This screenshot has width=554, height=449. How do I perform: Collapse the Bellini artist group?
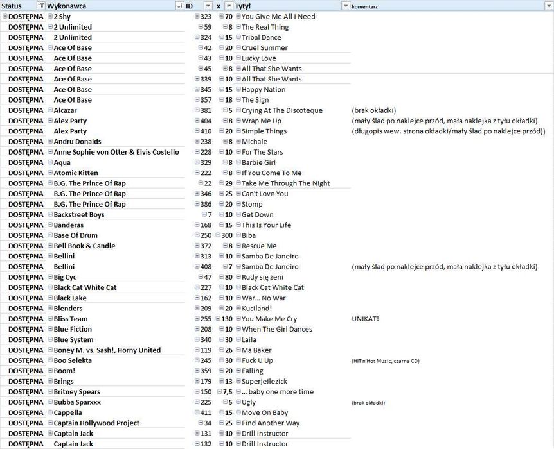point(50,256)
